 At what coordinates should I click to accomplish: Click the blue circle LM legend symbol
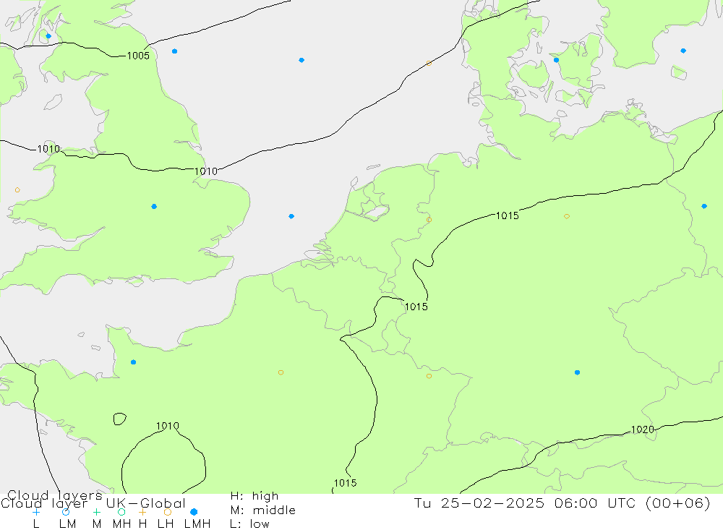[66, 512]
